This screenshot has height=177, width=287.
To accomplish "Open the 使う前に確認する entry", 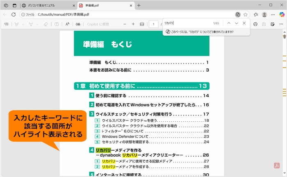I will 149,95.
